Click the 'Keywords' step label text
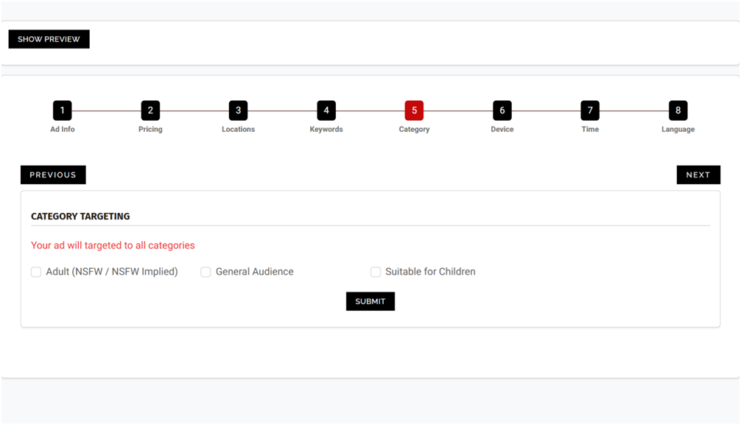Viewport: 741px width, 425px height. click(326, 130)
